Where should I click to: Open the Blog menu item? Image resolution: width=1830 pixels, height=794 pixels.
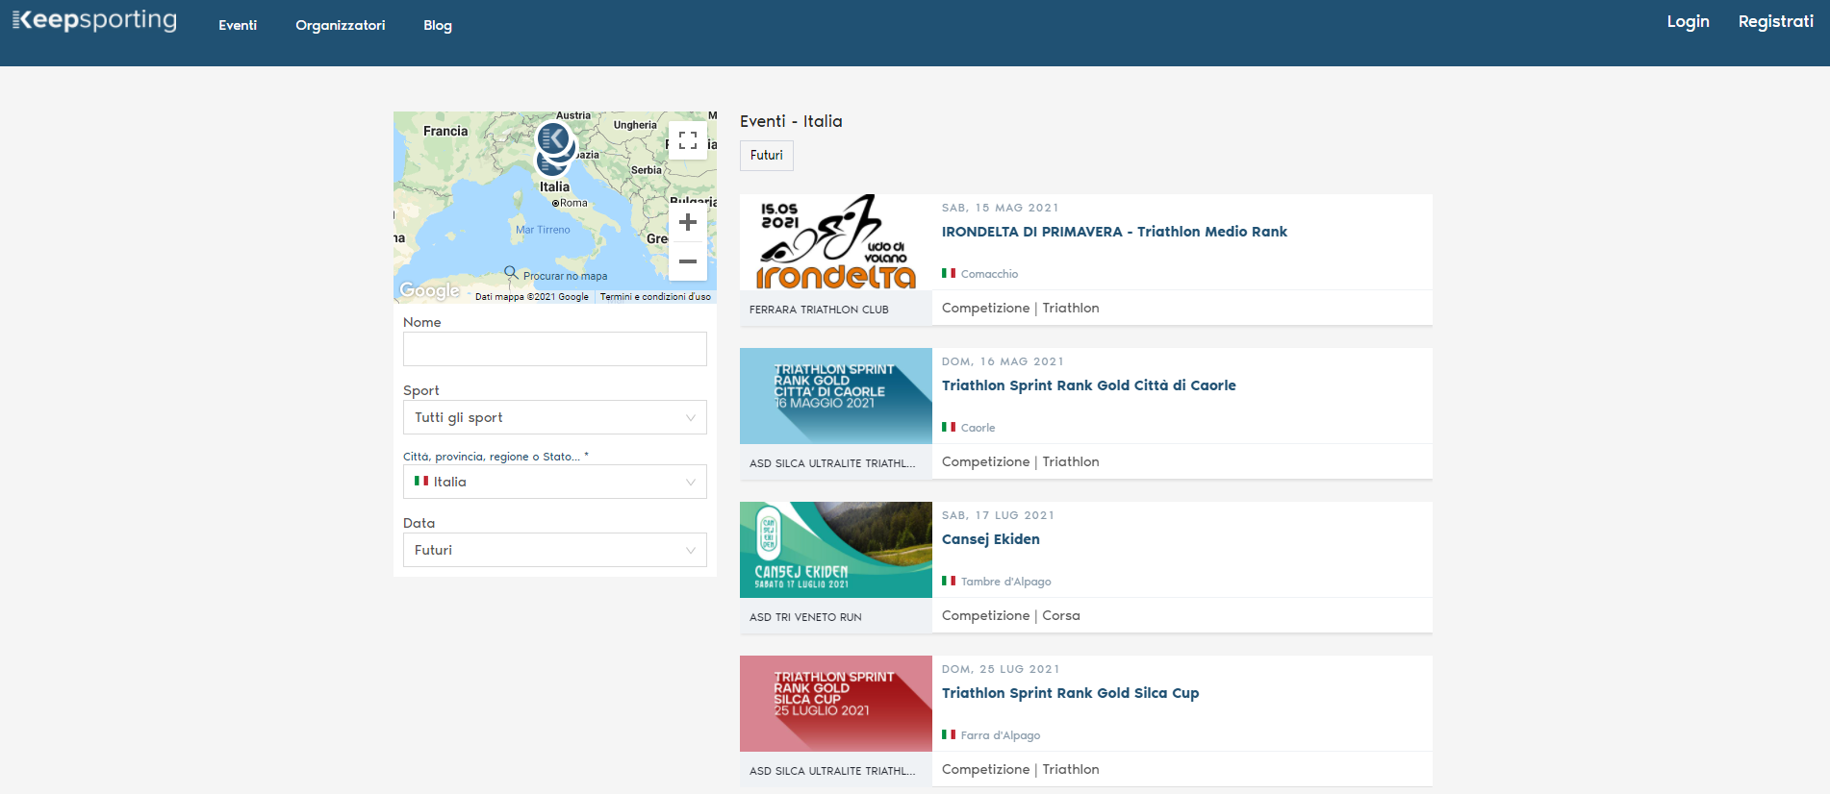pos(438,25)
